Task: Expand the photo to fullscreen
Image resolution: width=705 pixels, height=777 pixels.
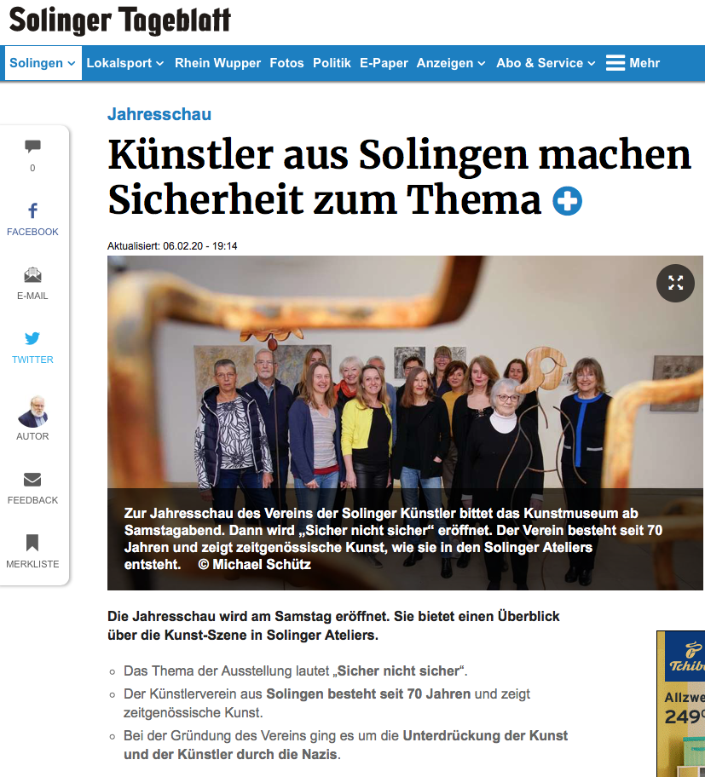Action: (675, 283)
